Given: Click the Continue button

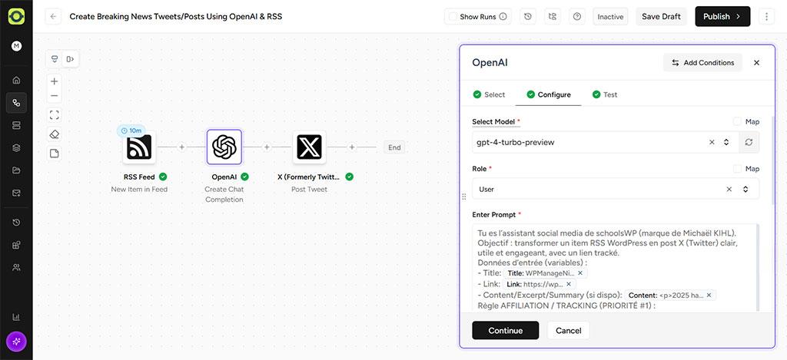Looking at the screenshot, I should coord(506,330).
